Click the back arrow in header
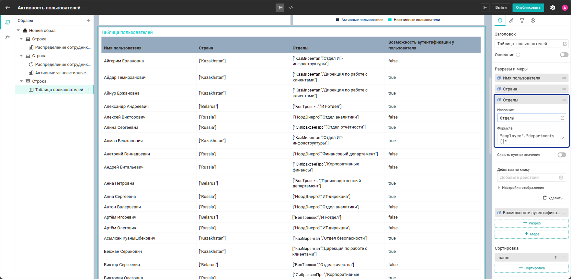This screenshot has height=279, width=571. [8, 7]
